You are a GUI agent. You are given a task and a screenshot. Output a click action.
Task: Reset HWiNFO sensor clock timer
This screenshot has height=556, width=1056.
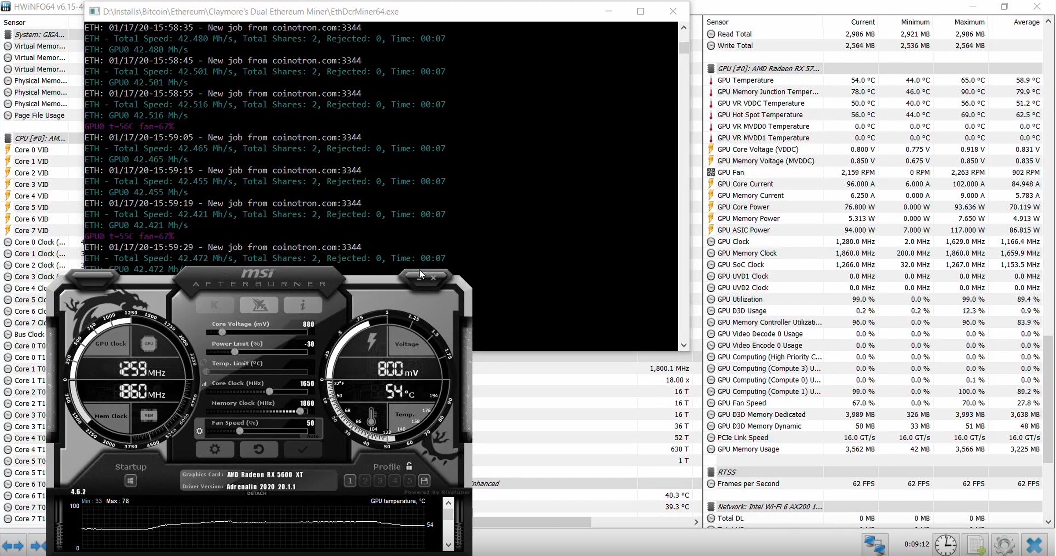pyautogui.click(x=946, y=545)
